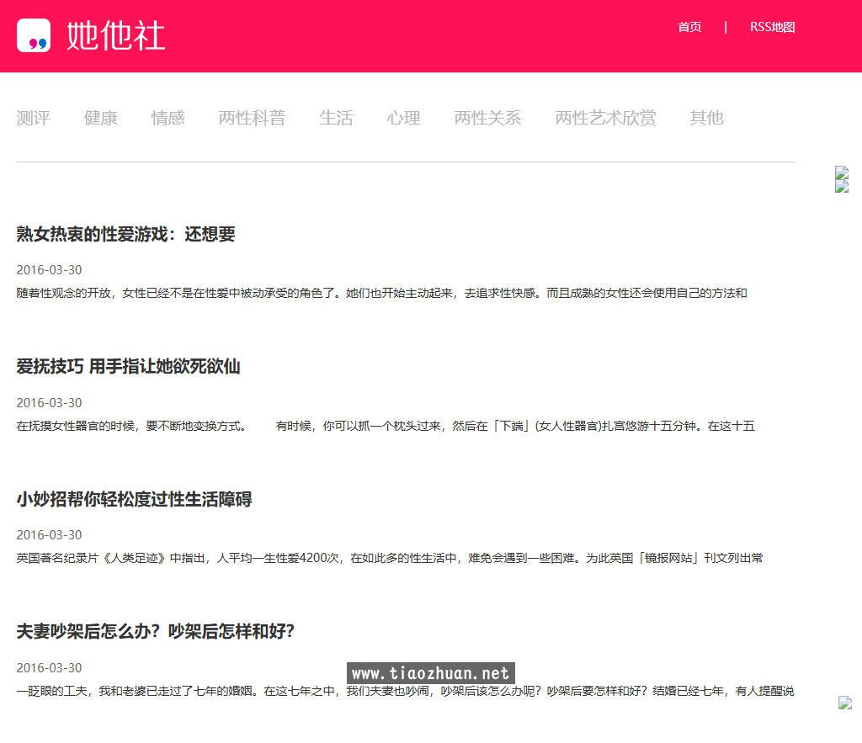Select the 健康 category tab
This screenshot has height=743, width=862.
(x=100, y=119)
